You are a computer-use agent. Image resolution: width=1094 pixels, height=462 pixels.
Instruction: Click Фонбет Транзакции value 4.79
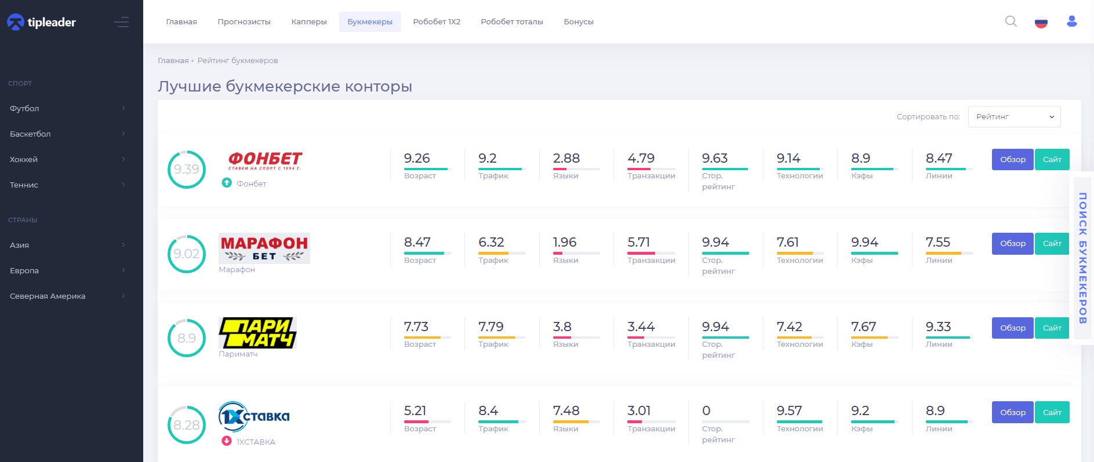(641, 158)
